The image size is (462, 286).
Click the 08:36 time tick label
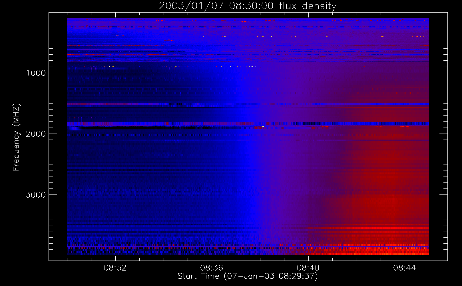click(212, 268)
